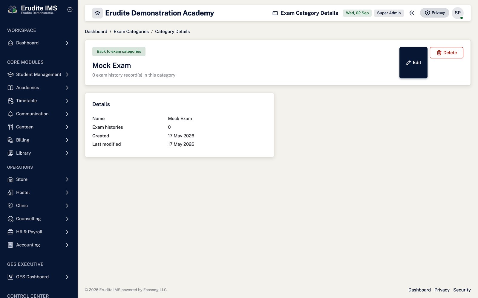Viewport: 478px width, 298px height.
Task: Click the GES Dashboard chart icon
Action: coord(10,277)
